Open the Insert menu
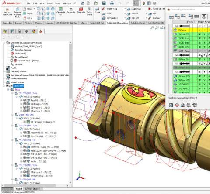 click(49, 3)
